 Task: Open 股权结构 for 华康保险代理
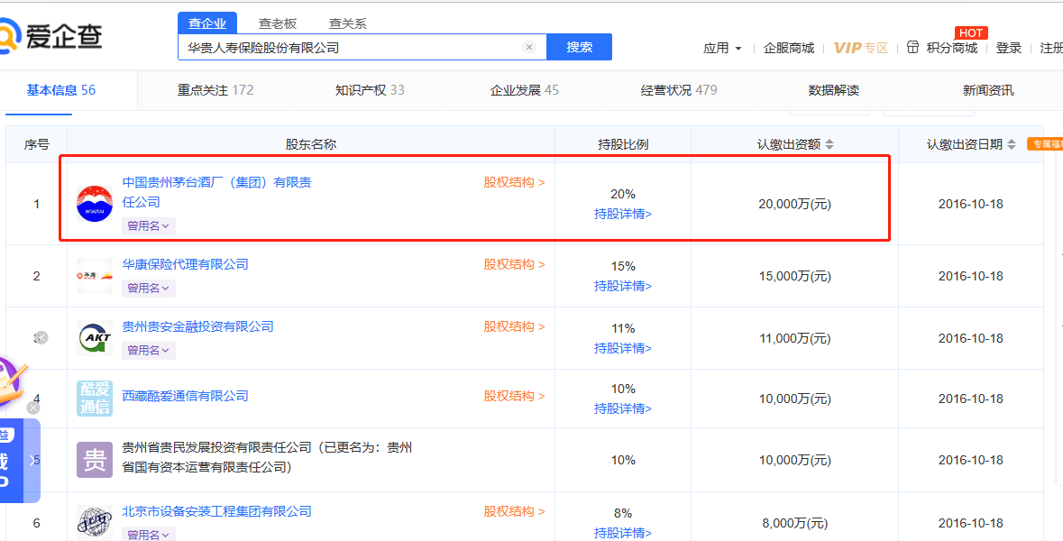[514, 264]
